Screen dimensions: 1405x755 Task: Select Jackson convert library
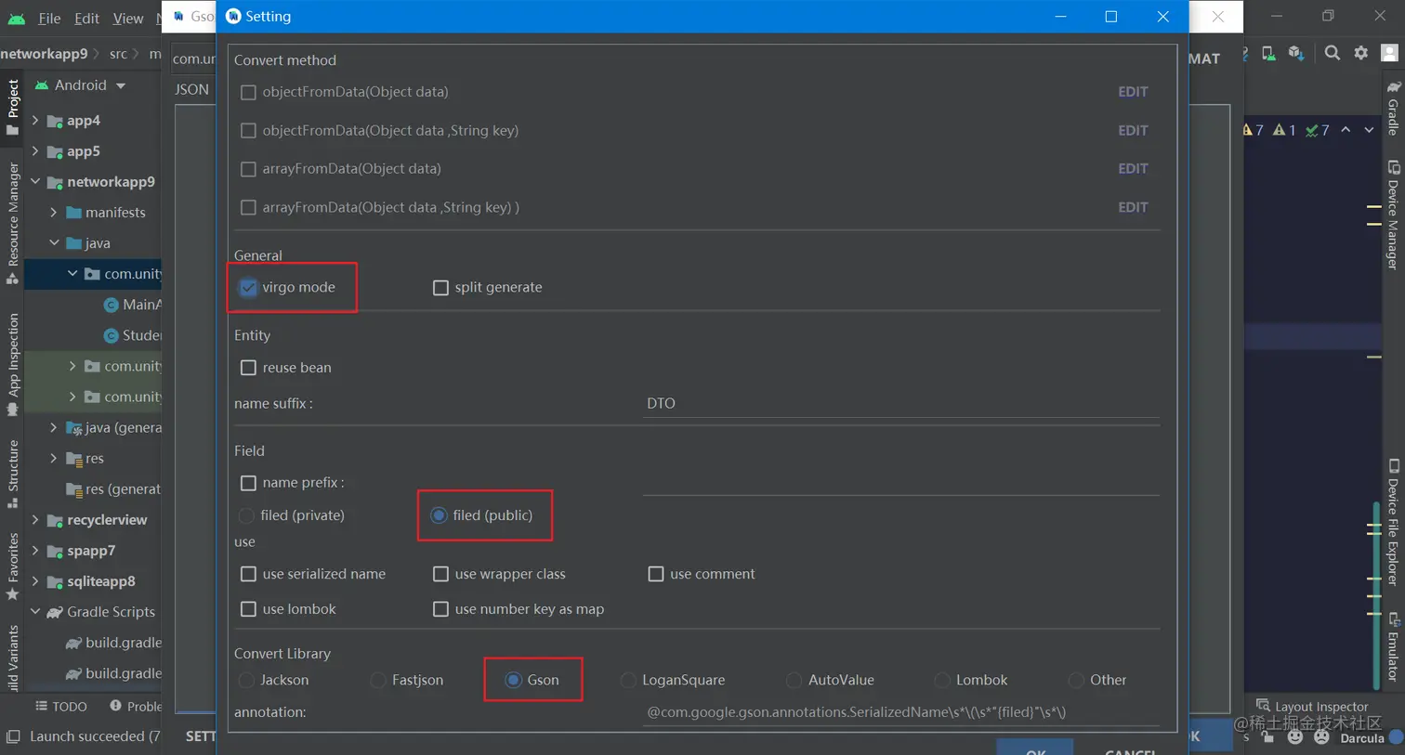[x=246, y=681]
